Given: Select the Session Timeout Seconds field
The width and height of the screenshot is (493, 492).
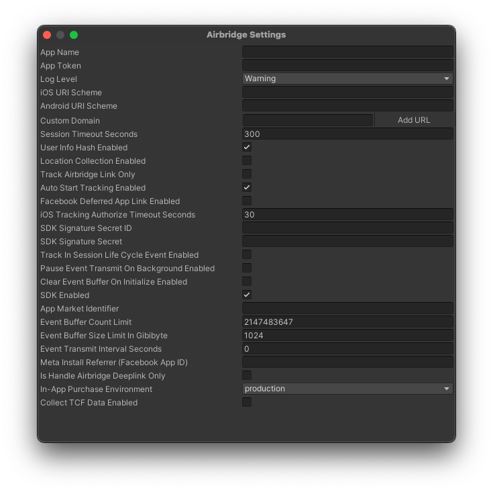Looking at the screenshot, I should click(x=347, y=134).
